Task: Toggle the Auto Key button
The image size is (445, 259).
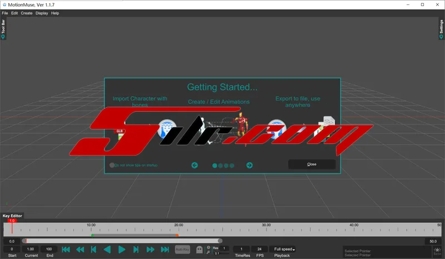Action: pyautogui.click(x=182, y=250)
